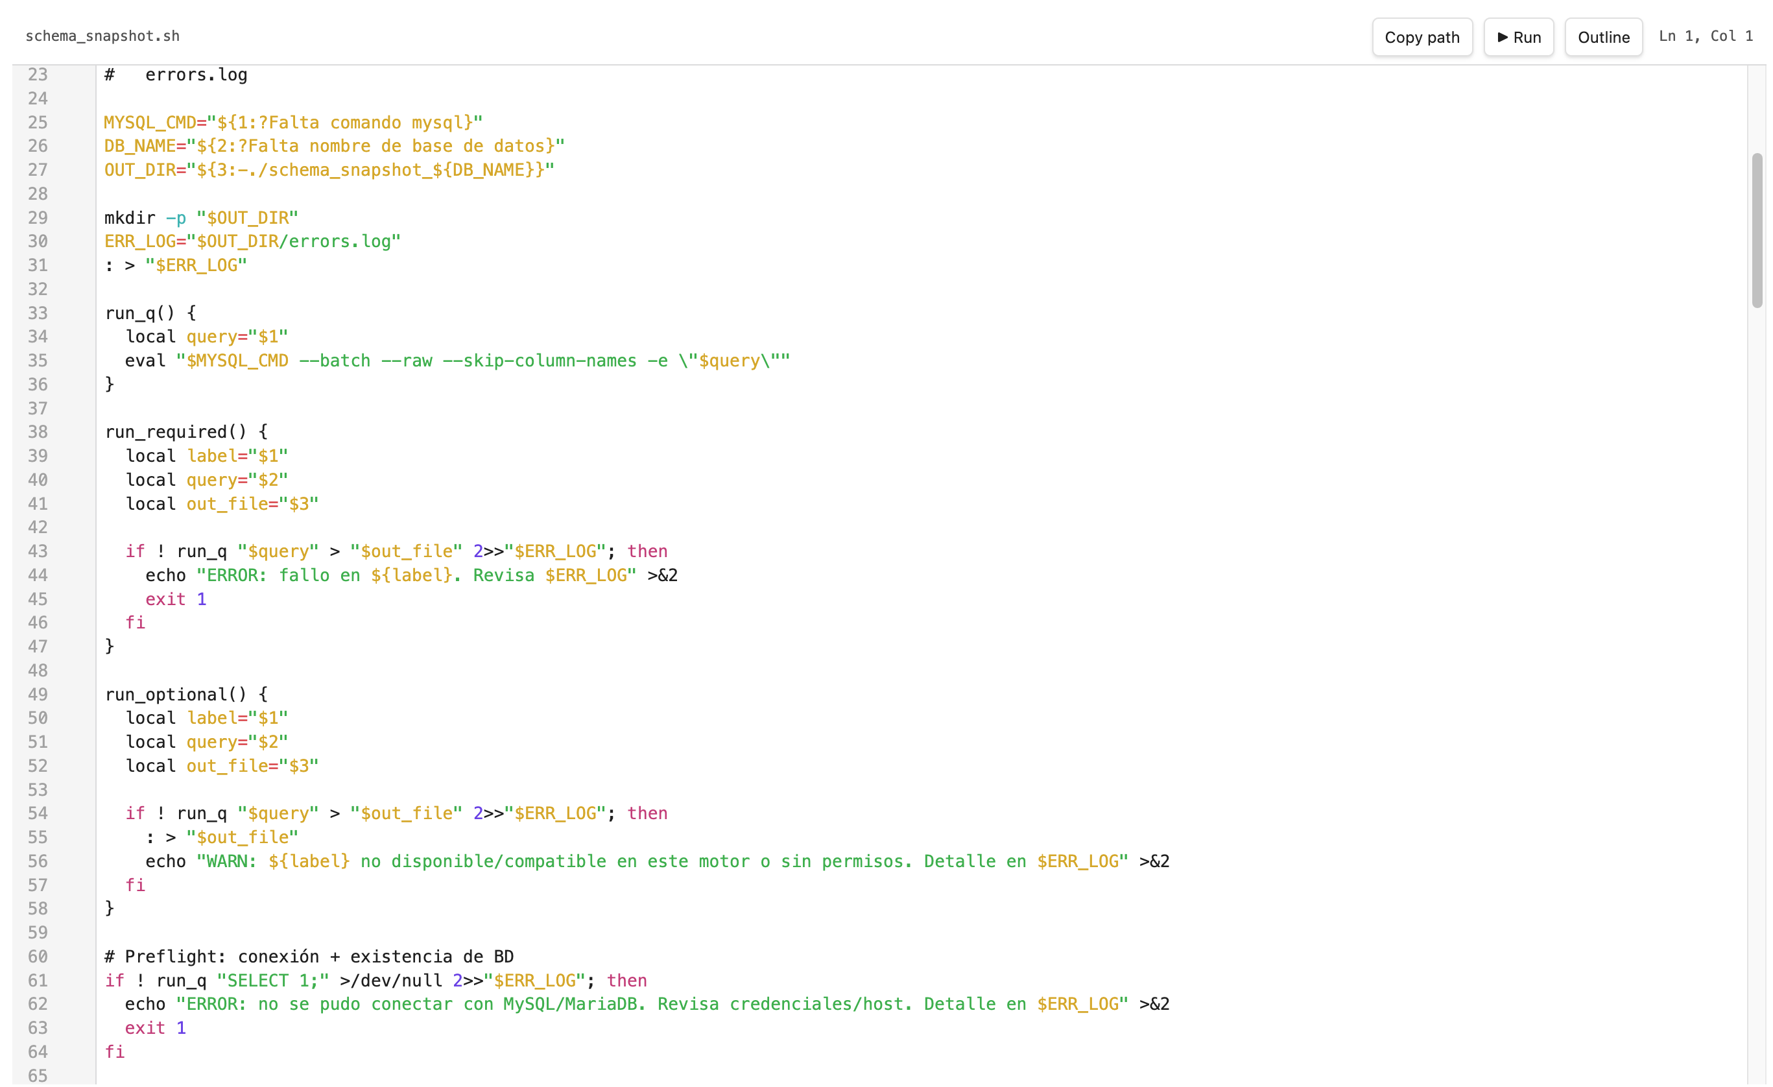Click line number 33 in the gutter
This screenshot has height=1087, width=1773.
point(38,313)
